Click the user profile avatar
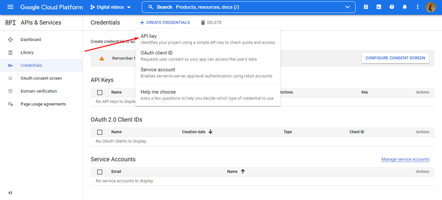Viewport: 442px width, 200px height. coord(430,7)
